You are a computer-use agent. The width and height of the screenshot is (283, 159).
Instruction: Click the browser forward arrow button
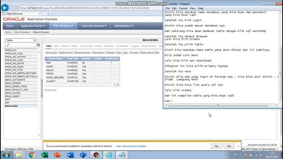[12, 8]
